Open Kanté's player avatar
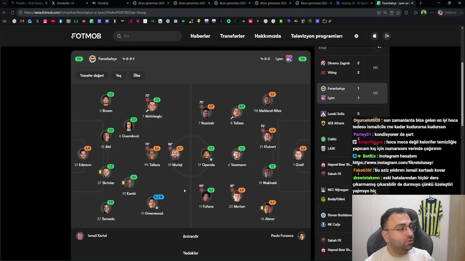Screen dimensions: 465x261 (x=129, y=183)
